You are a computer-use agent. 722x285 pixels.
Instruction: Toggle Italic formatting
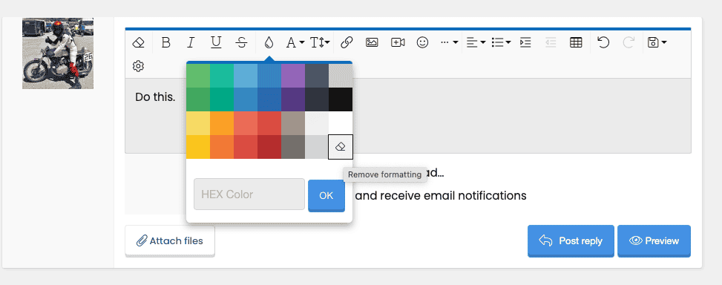[x=191, y=43]
